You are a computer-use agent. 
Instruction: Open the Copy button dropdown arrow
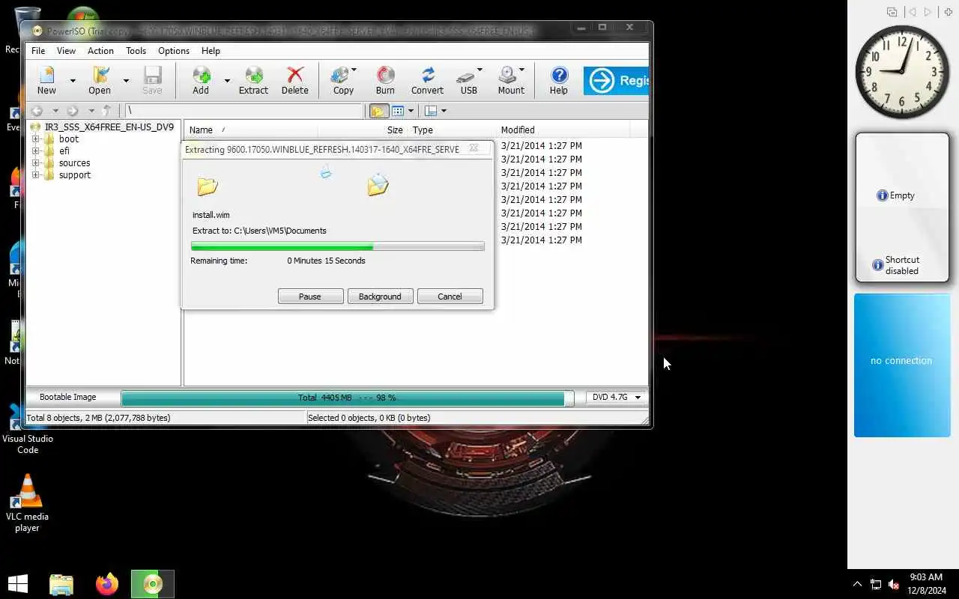(x=354, y=70)
